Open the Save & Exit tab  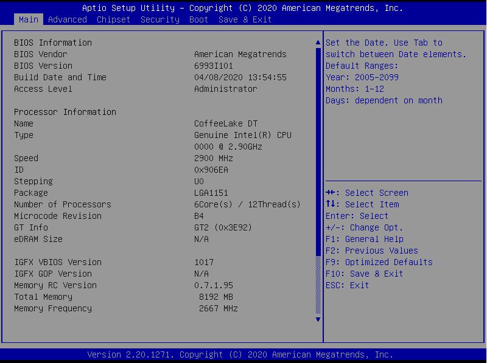pyautogui.click(x=245, y=19)
